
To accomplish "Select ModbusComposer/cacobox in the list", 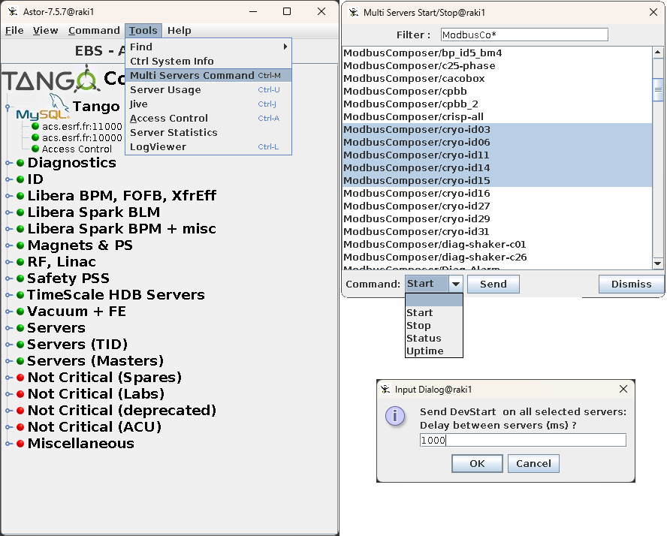I will click(496, 79).
